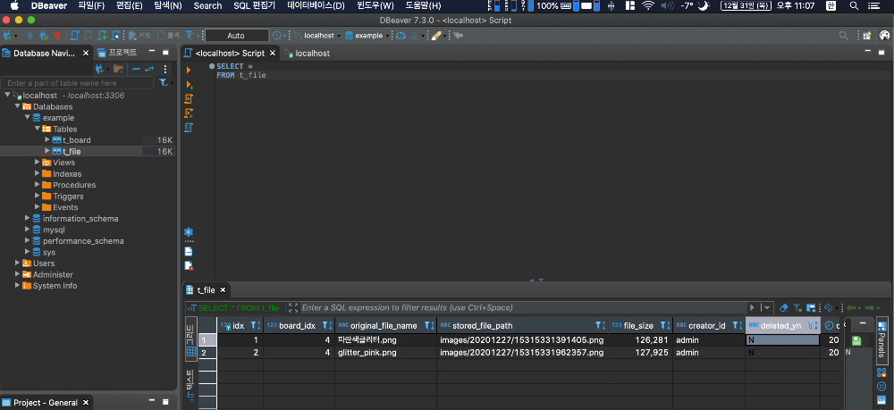Select row number 2 header

(207, 353)
